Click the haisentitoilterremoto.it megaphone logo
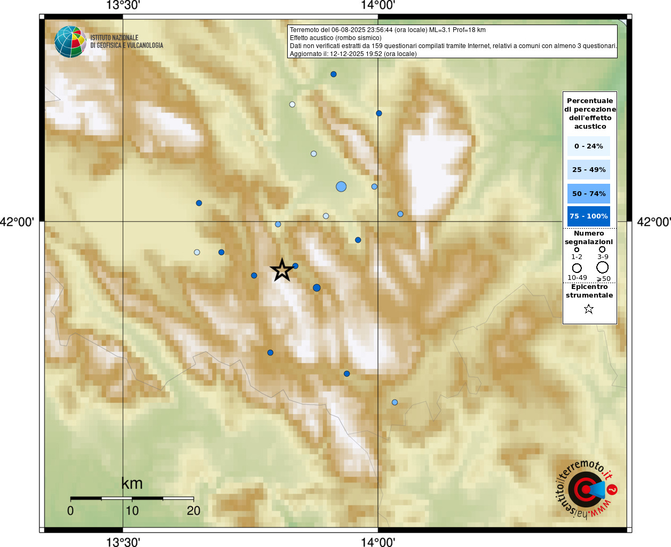This screenshot has height=547, width=671. pyautogui.click(x=586, y=489)
